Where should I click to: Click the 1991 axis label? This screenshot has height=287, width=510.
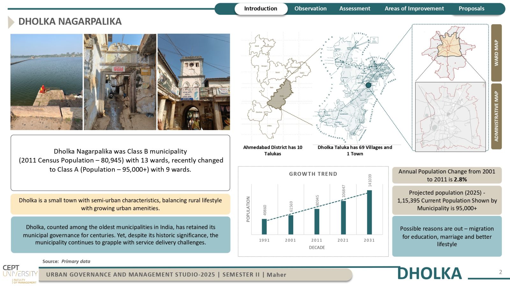pyautogui.click(x=264, y=240)
